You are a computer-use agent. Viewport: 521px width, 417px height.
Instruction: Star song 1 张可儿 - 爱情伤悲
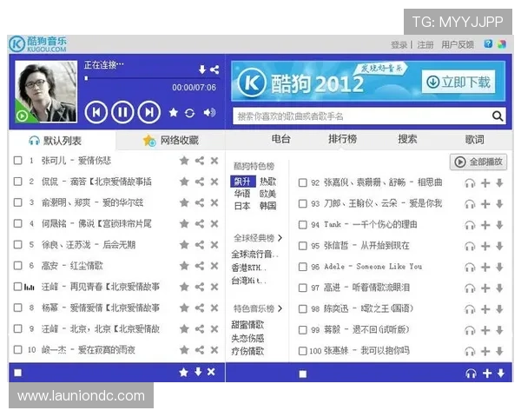click(184, 161)
